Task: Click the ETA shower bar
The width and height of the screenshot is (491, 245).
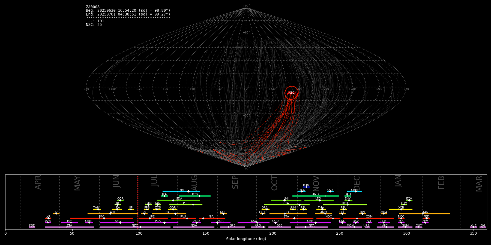Action: coord(70,227)
